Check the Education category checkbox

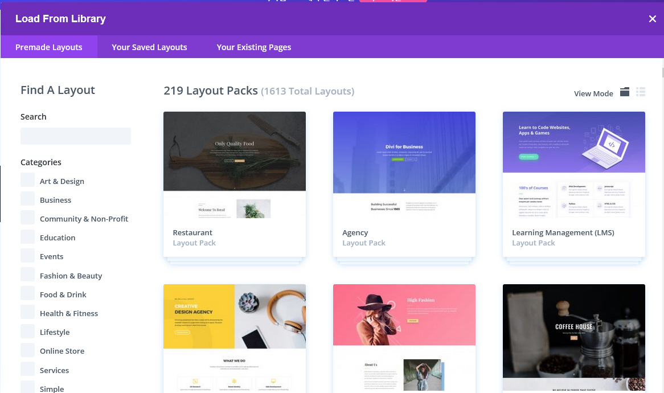pos(27,237)
